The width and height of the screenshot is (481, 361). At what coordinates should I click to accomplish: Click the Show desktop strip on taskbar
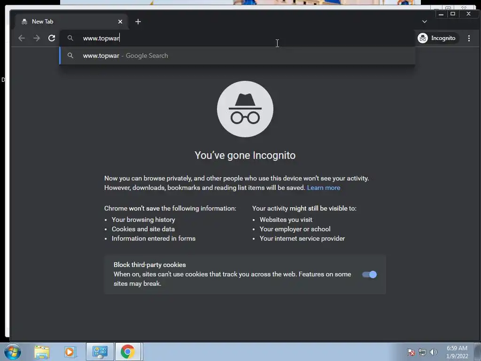pyautogui.click(x=478, y=352)
